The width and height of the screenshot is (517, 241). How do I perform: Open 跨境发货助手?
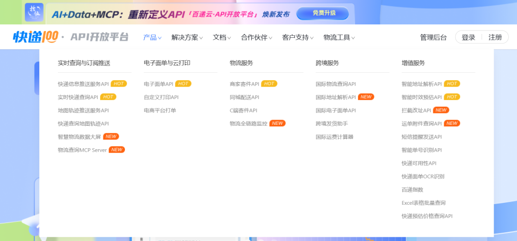pos(332,123)
